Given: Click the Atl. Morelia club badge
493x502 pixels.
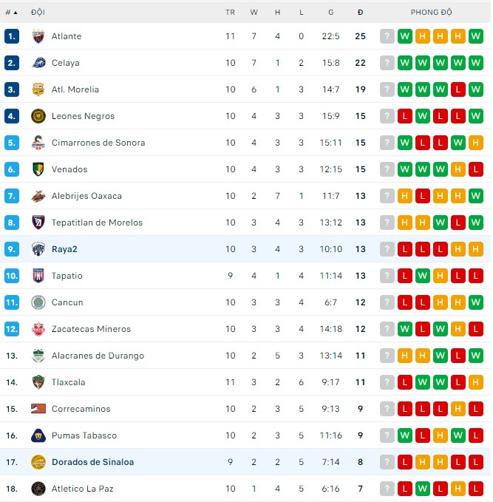Looking at the screenshot, I should click(38, 89).
